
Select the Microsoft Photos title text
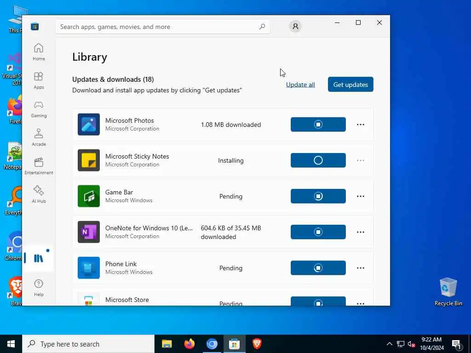point(129,120)
